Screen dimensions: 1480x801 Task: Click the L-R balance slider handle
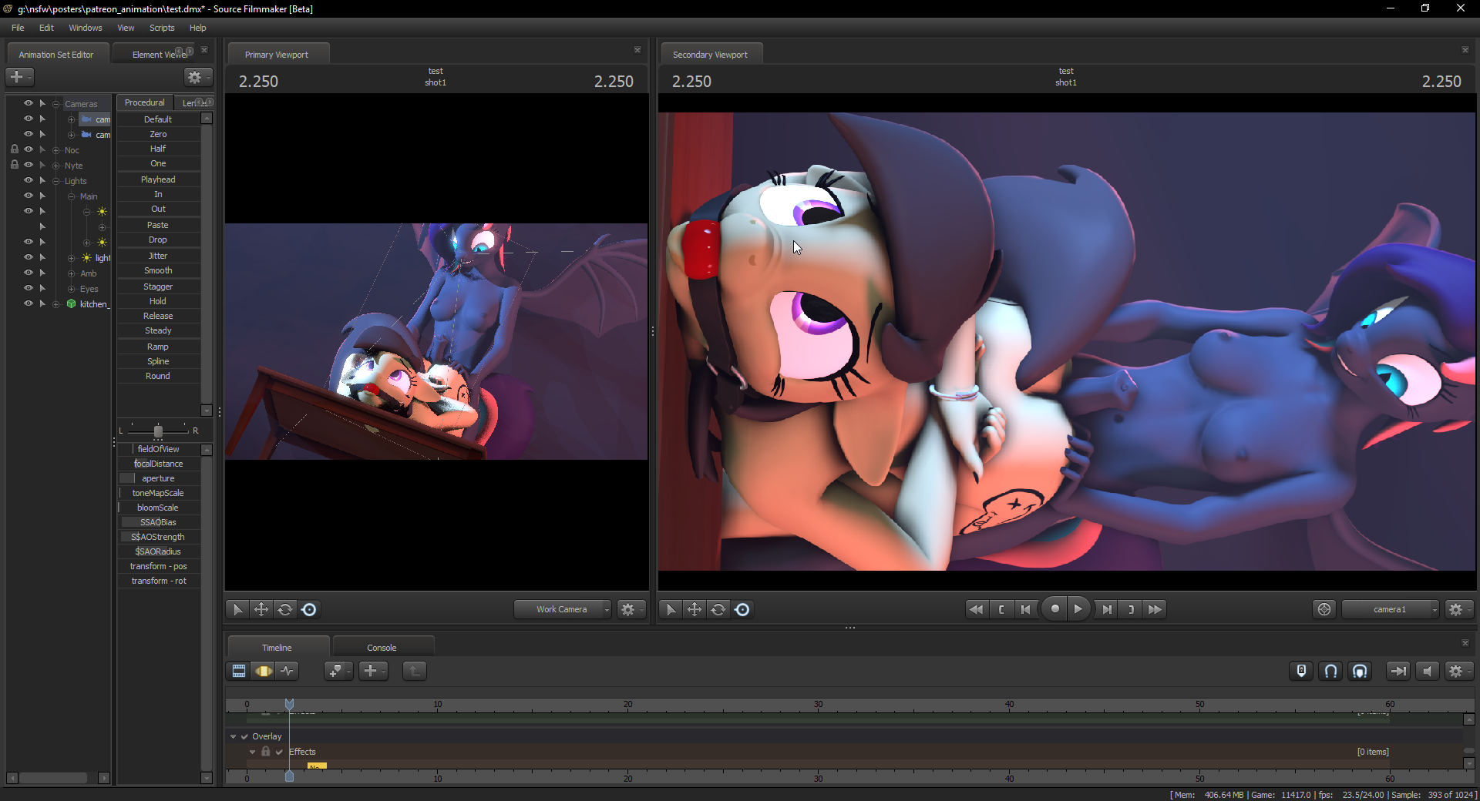(158, 431)
